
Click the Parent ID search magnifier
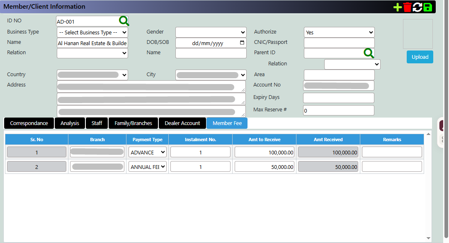click(369, 53)
